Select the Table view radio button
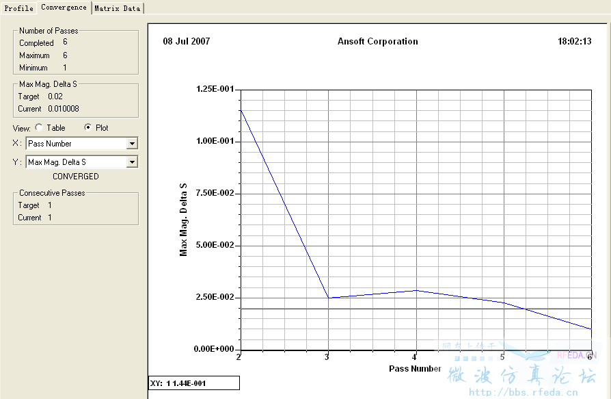 tap(39, 128)
